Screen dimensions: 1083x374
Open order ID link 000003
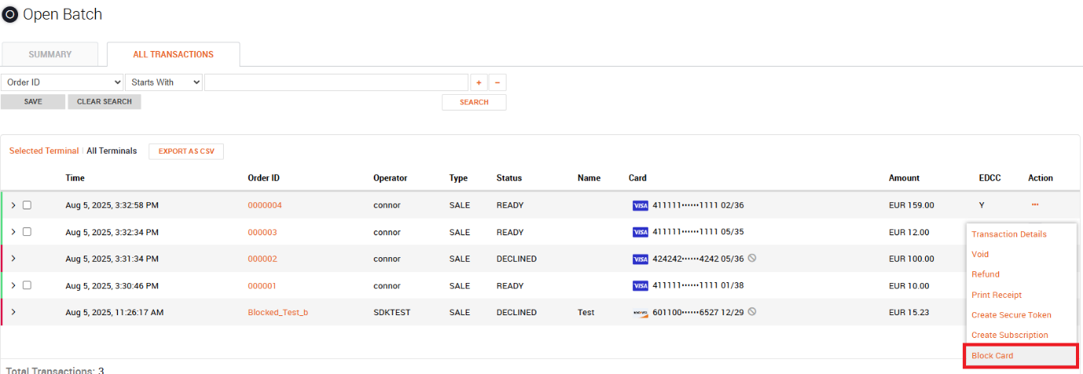(262, 232)
